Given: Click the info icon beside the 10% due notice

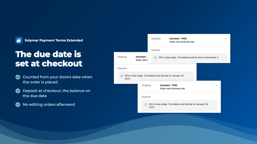Looking at the screenshot, I should coord(155,58).
